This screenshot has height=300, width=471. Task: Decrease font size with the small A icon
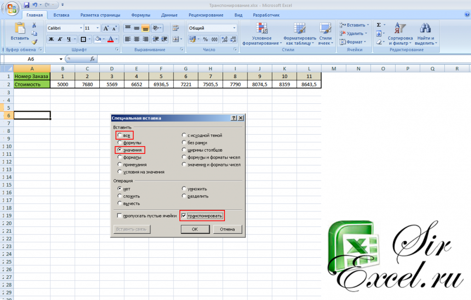(115, 28)
